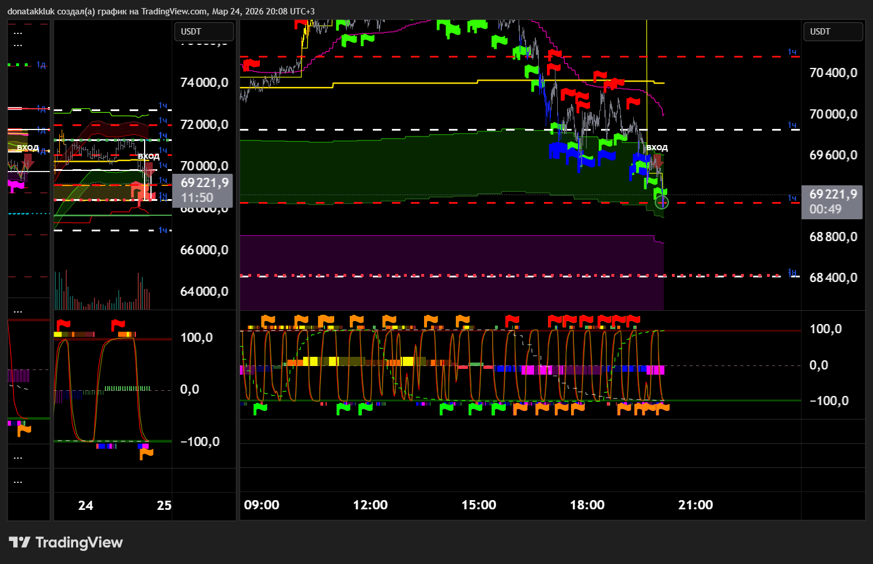The width and height of the screenshot is (873, 564).
Task: Click the first red flag atop middle oscillator
Action: [63, 325]
